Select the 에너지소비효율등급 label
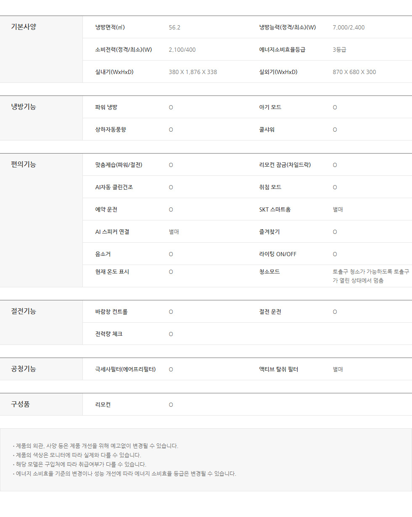Image resolution: width=412 pixels, height=517 pixels. [282, 50]
